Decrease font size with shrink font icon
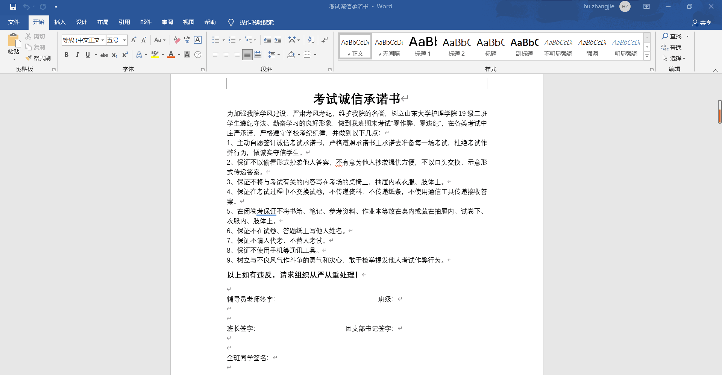This screenshot has height=375, width=722. [144, 40]
